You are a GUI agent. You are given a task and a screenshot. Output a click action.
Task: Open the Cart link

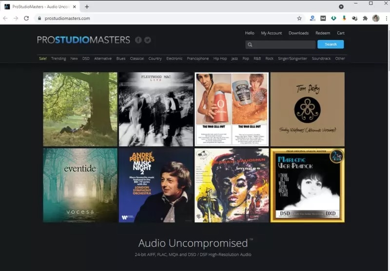point(341,33)
